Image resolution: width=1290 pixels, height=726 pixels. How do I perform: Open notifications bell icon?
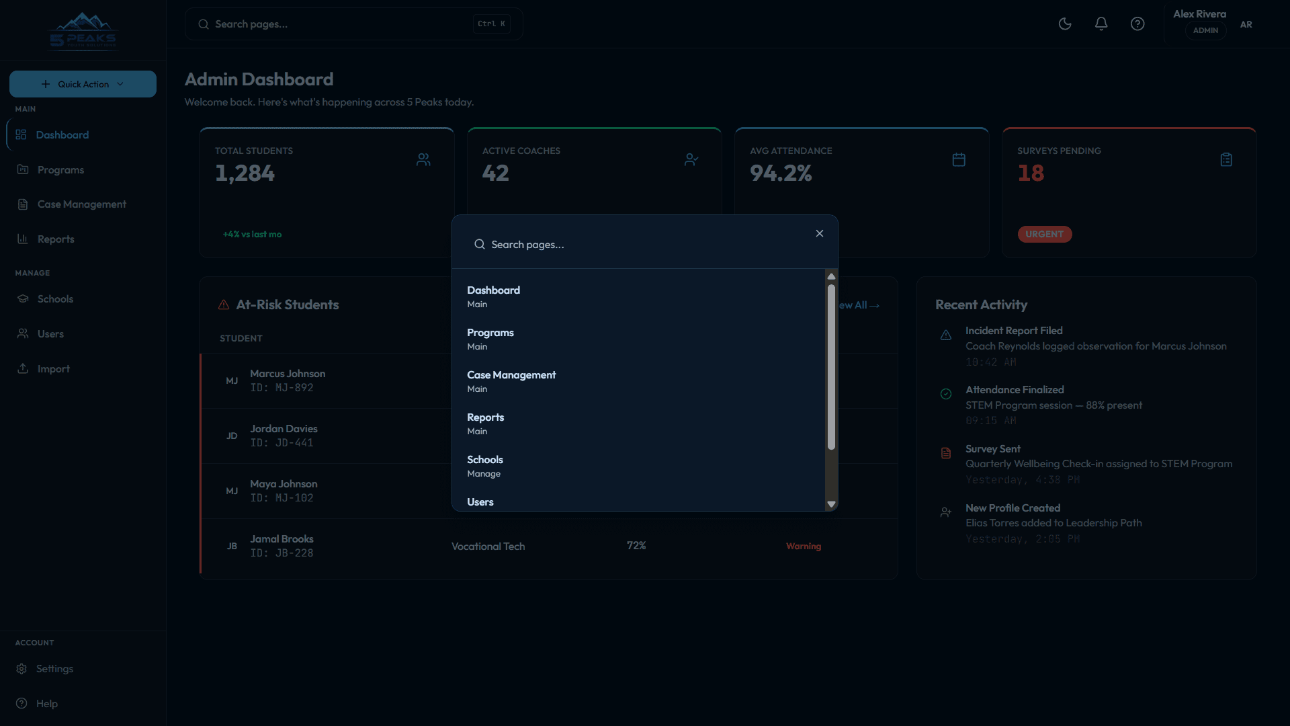click(1101, 24)
